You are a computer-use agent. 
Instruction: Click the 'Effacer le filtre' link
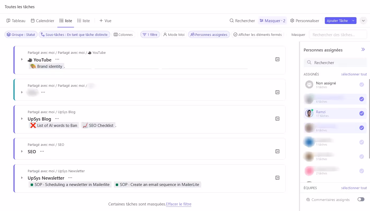179,204
